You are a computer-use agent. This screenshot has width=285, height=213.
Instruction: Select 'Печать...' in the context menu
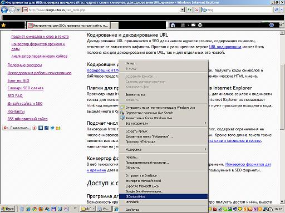(x=163, y=157)
